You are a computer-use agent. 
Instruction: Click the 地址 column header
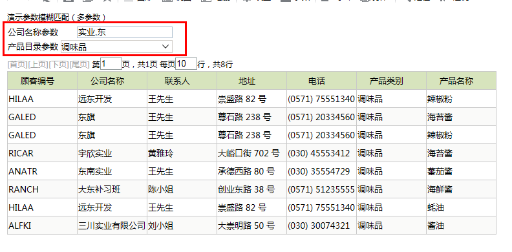click(251, 81)
